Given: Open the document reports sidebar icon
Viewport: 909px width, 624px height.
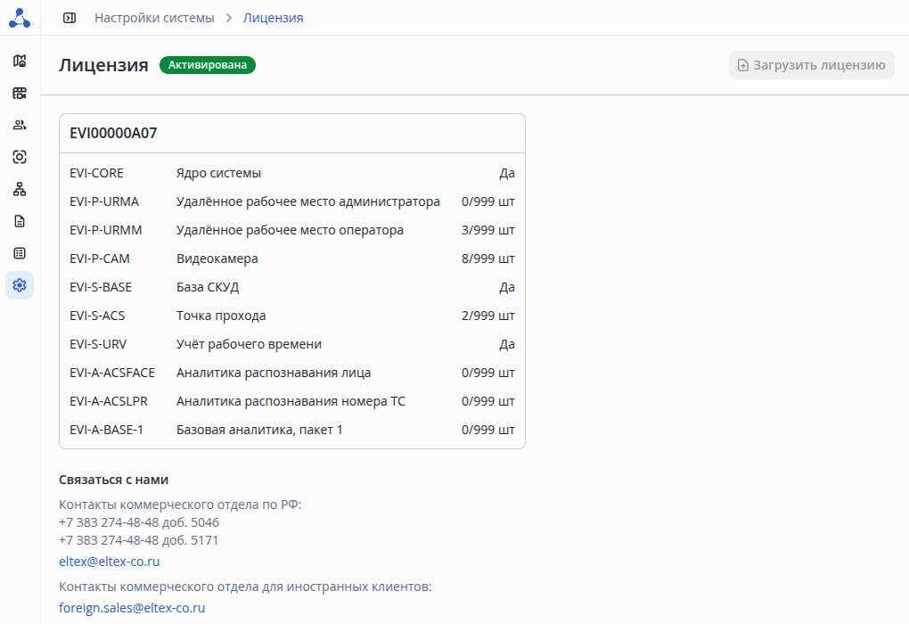Looking at the screenshot, I should (20, 221).
